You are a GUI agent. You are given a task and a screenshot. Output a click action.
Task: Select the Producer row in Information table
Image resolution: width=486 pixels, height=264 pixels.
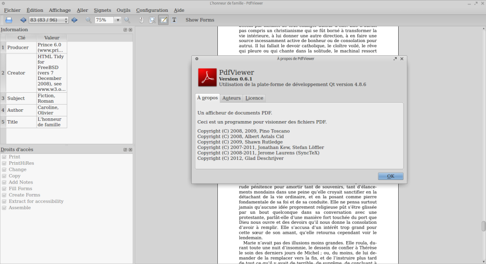[x=21, y=48]
